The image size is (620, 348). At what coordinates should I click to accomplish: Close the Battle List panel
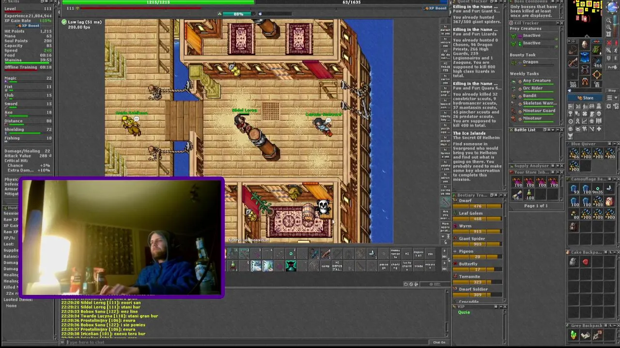pyautogui.click(x=561, y=130)
